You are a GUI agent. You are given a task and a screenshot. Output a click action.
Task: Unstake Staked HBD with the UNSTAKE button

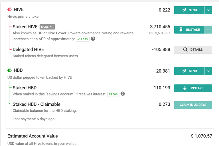pos(193,88)
